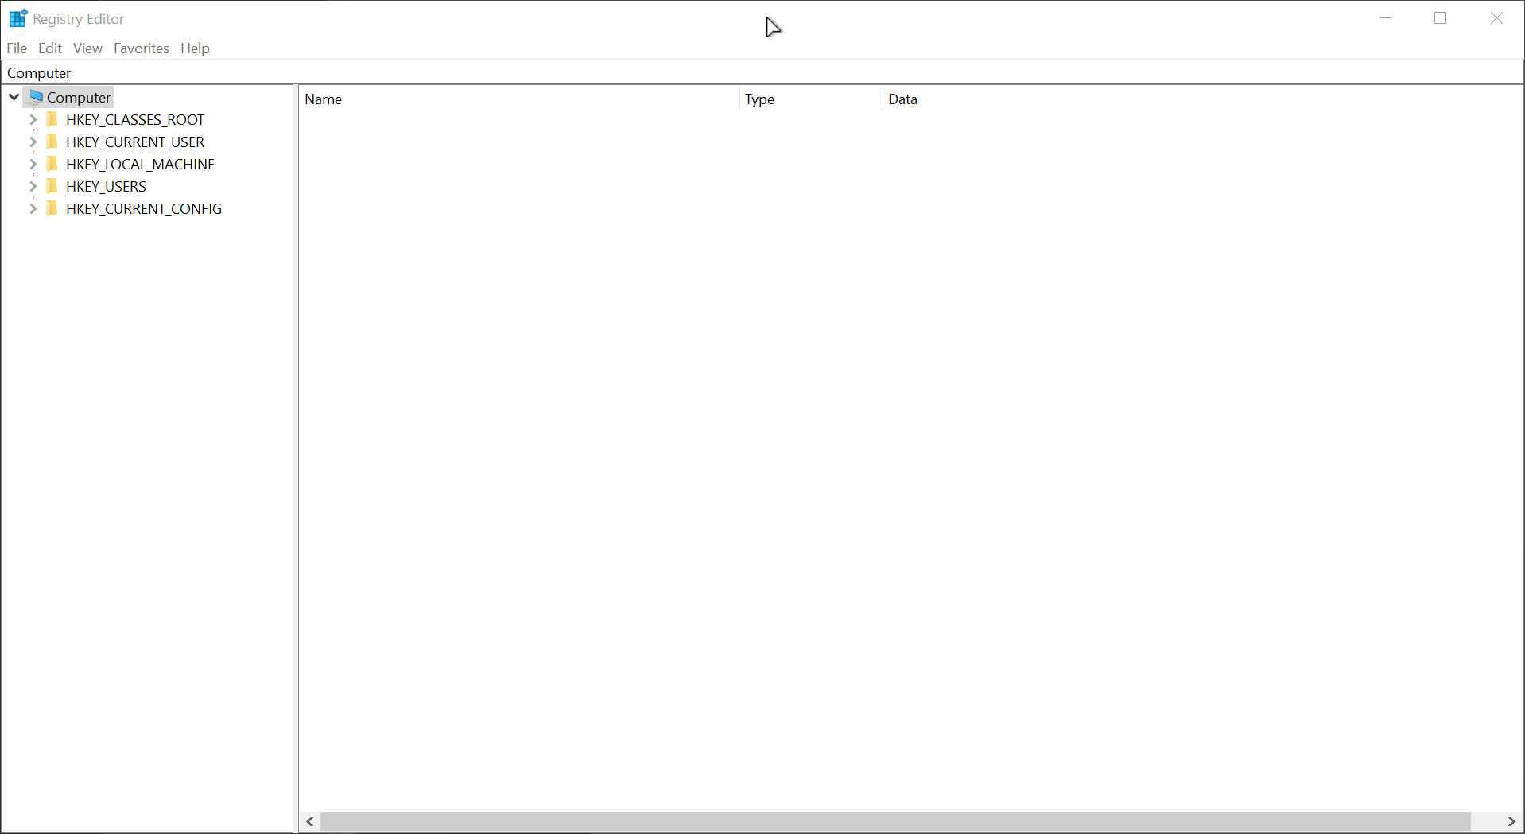The width and height of the screenshot is (1525, 834).
Task: Sort values by the Name column header
Action: click(x=519, y=99)
